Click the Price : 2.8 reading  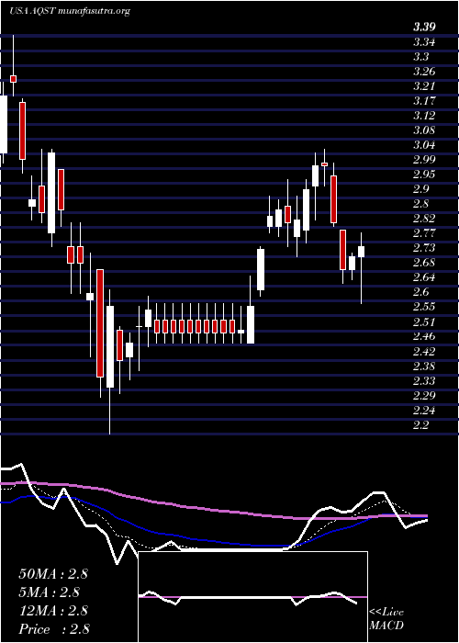54,629
